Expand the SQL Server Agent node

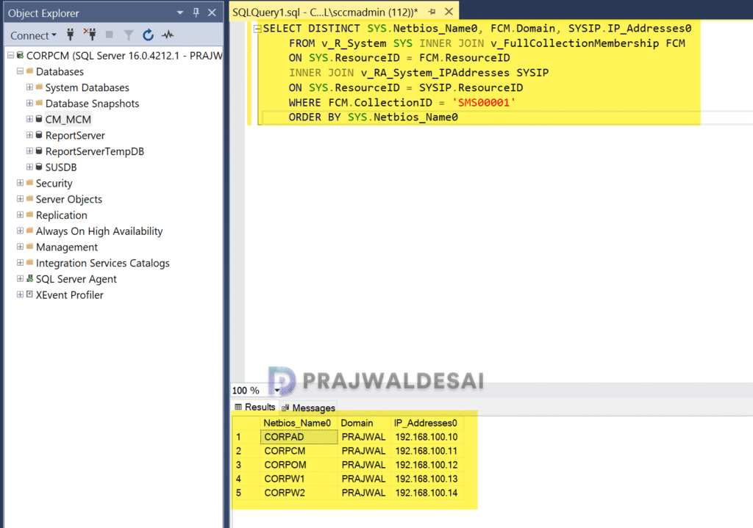tap(20, 278)
